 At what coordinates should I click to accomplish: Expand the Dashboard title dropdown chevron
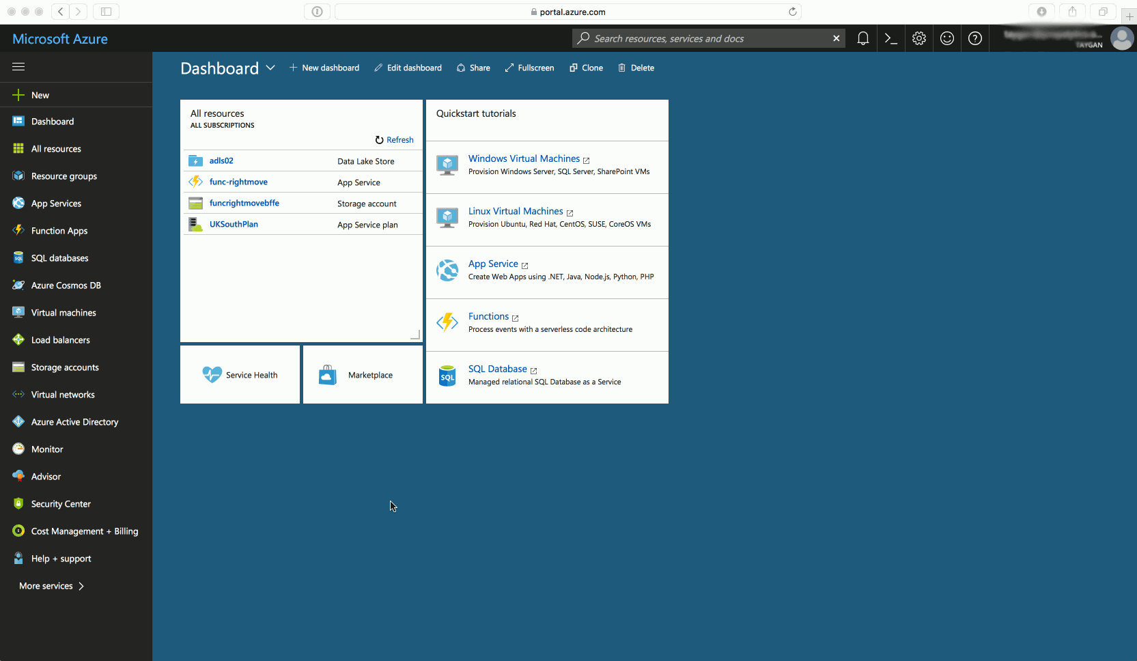270,68
